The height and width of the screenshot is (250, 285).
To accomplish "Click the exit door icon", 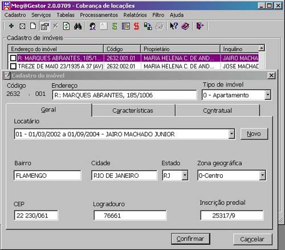I will point(200,26).
